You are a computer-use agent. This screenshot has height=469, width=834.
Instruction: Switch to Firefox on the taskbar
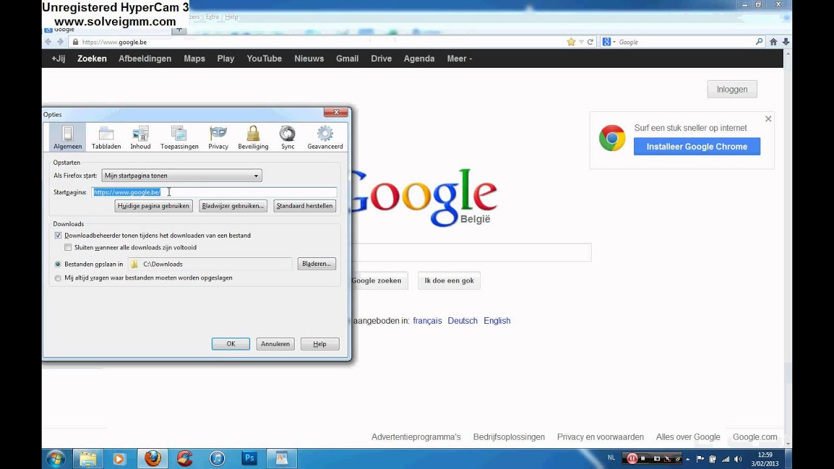152,459
